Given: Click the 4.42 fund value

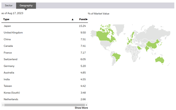Looking at the screenshot, I should click(x=83, y=86).
